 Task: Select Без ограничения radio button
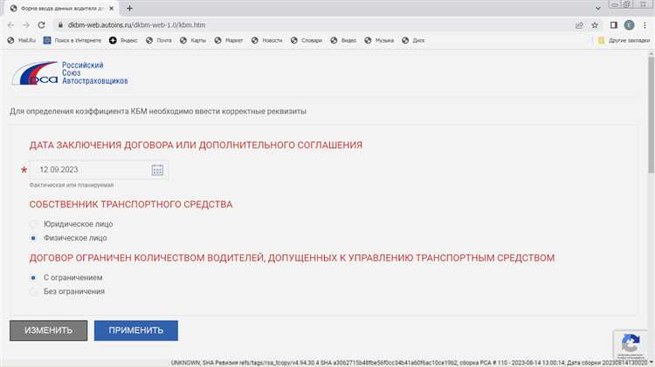pyautogui.click(x=33, y=291)
